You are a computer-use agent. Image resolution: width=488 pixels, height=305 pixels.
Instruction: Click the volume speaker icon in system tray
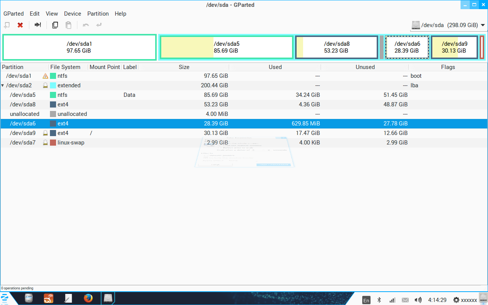(x=418, y=300)
